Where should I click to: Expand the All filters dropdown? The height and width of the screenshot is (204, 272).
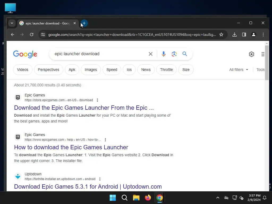[x=239, y=70]
